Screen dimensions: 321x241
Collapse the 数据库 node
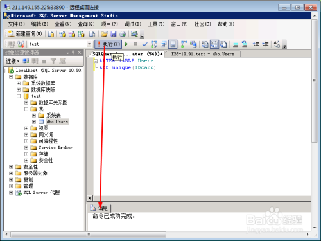click(x=11, y=77)
